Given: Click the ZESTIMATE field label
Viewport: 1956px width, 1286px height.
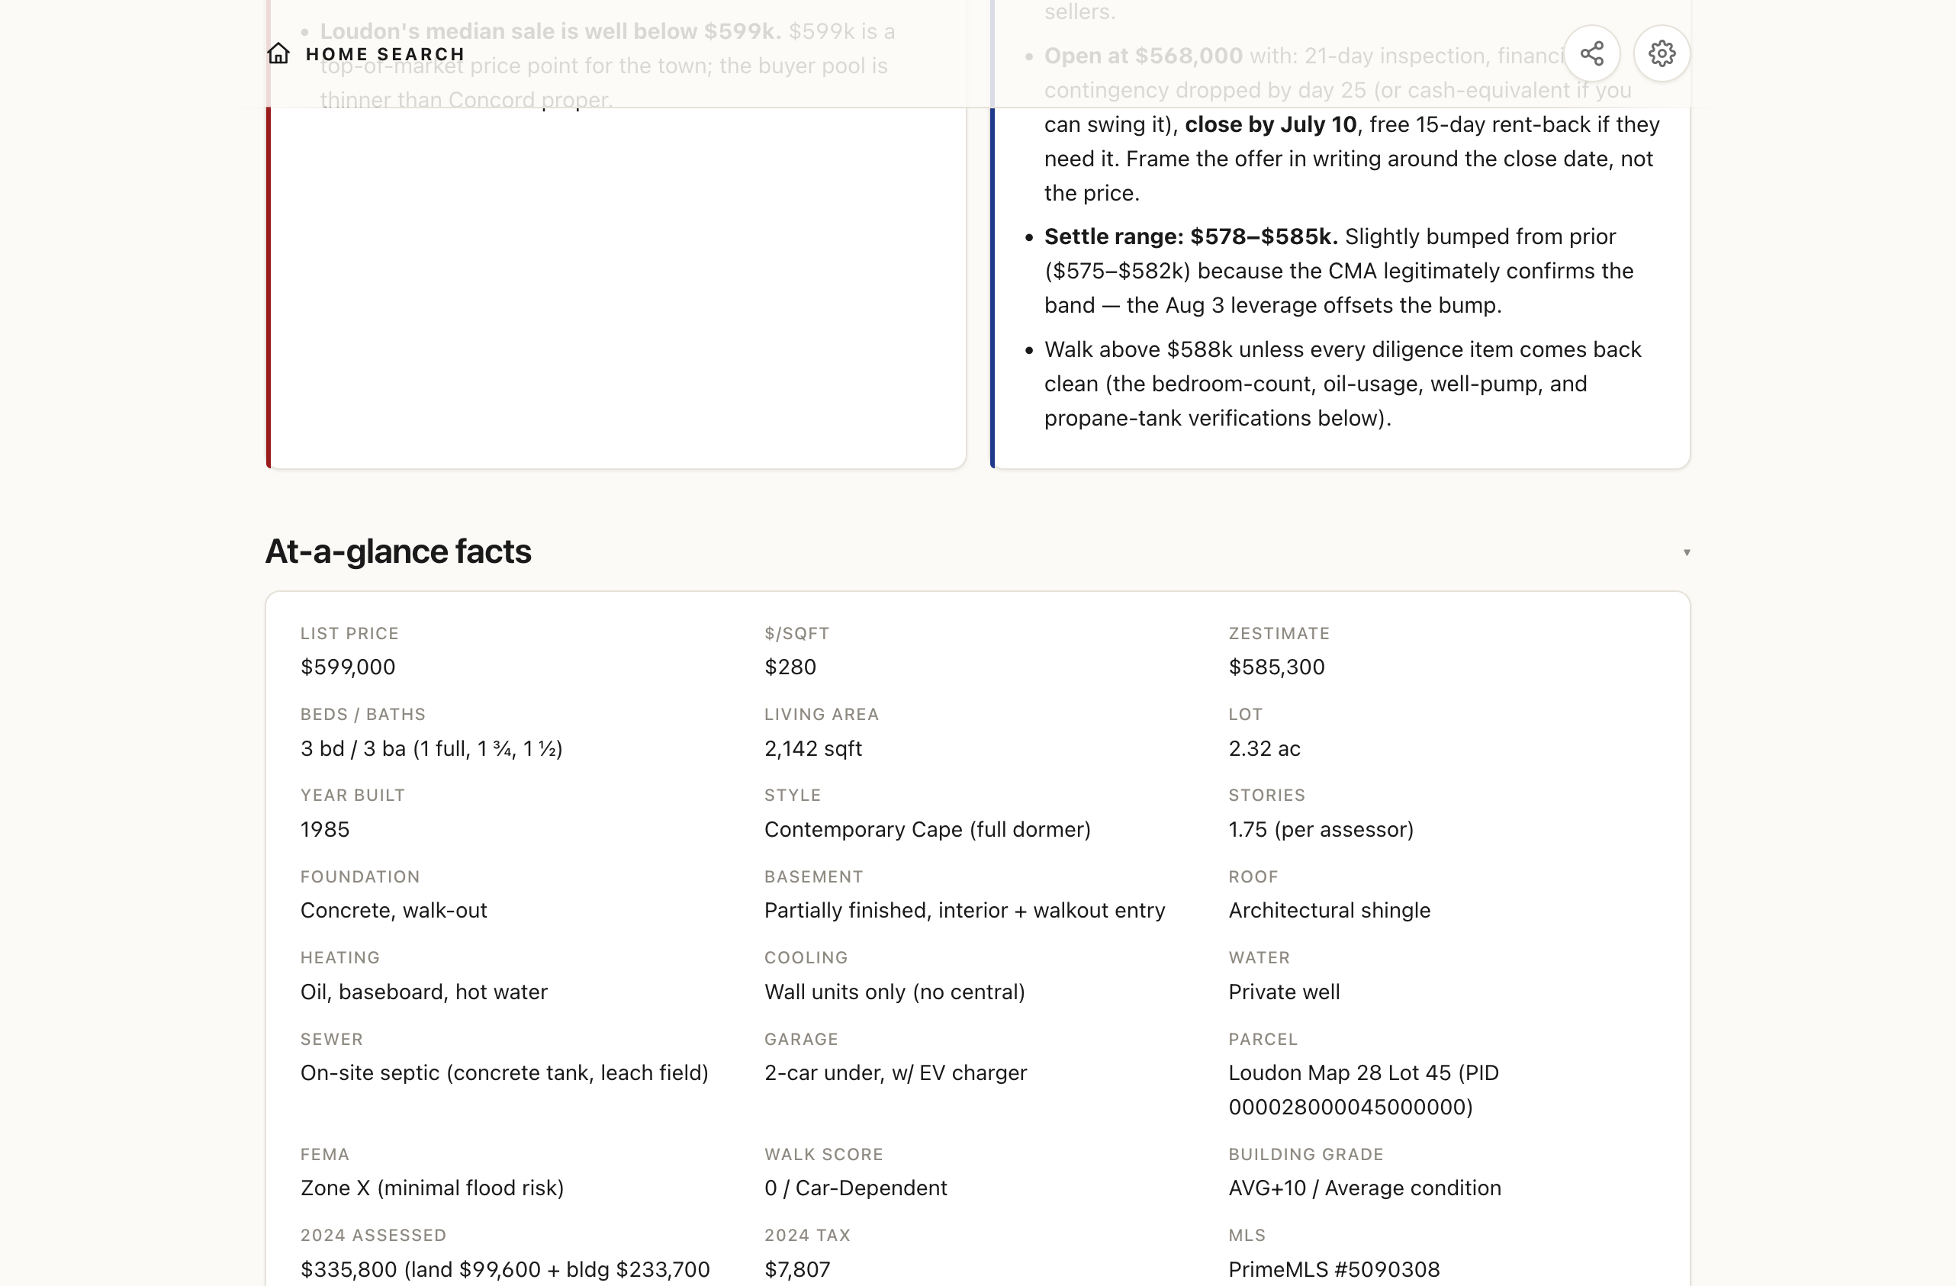Looking at the screenshot, I should click(x=1279, y=633).
